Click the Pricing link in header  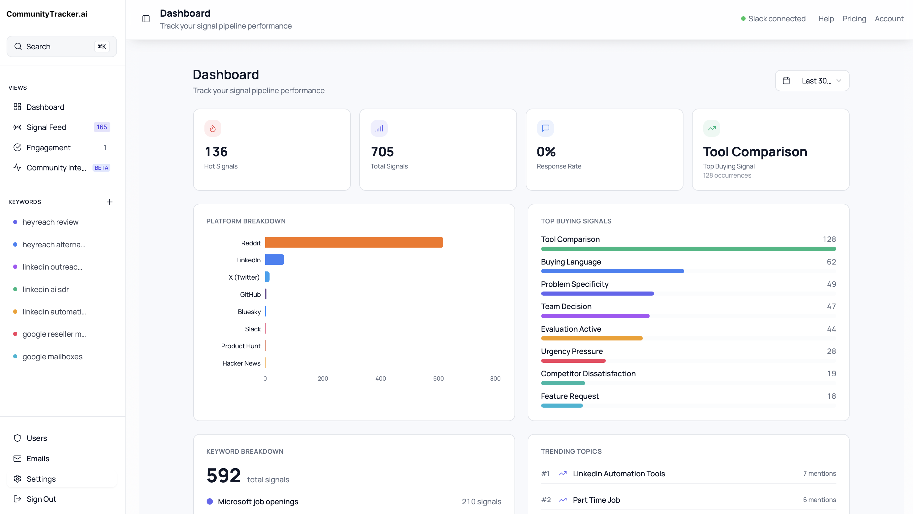854,19
